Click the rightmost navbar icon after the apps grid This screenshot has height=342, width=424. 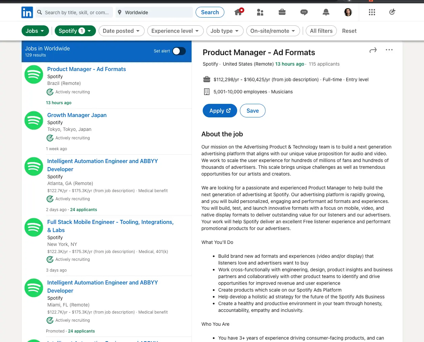[392, 12]
